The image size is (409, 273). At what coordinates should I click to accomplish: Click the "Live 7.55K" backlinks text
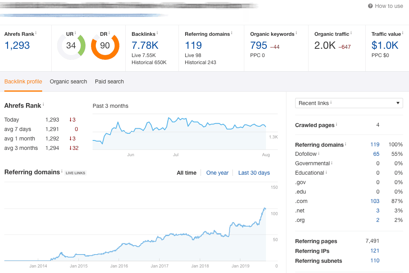point(143,55)
